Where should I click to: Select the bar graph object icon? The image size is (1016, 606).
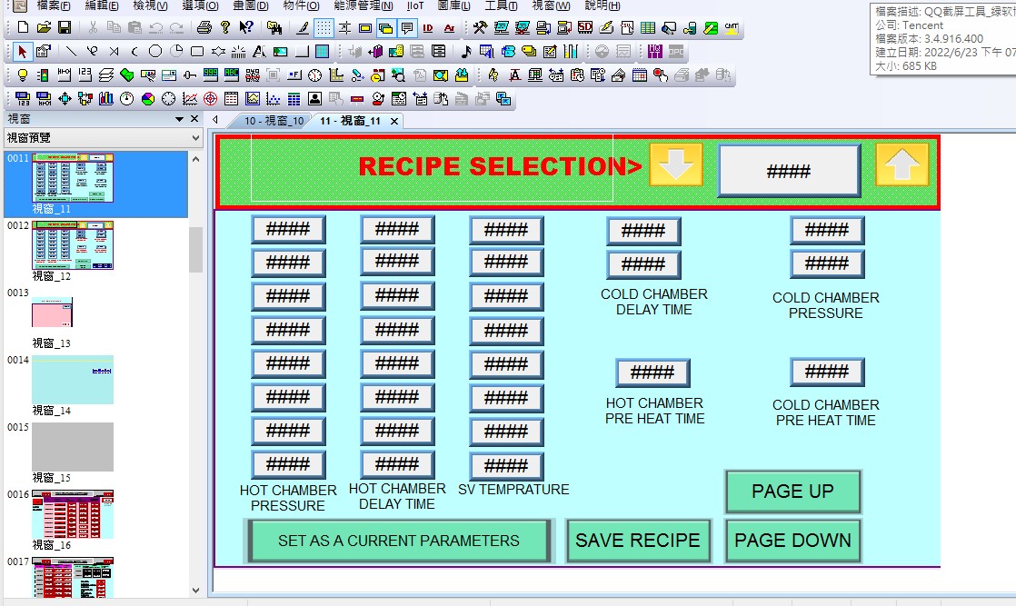pos(106,98)
